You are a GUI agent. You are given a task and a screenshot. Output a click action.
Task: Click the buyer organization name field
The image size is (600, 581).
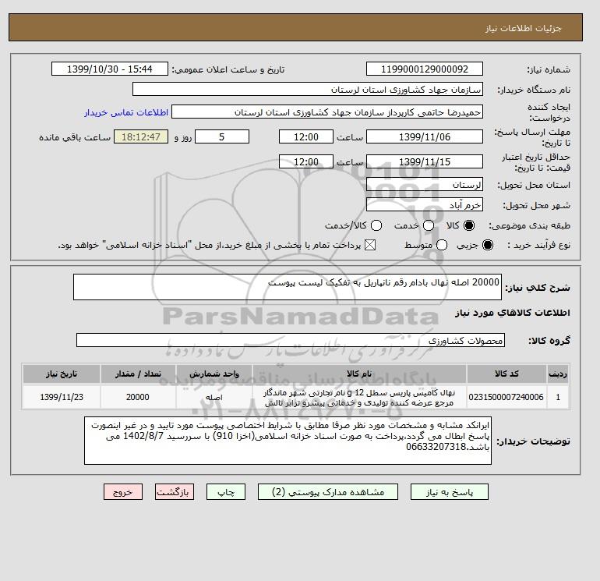click(x=308, y=90)
